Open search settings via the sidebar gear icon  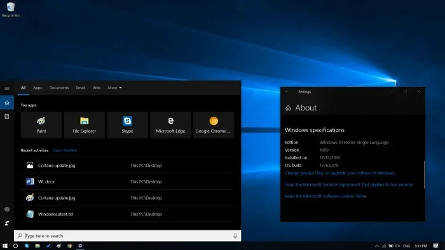tap(7, 209)
